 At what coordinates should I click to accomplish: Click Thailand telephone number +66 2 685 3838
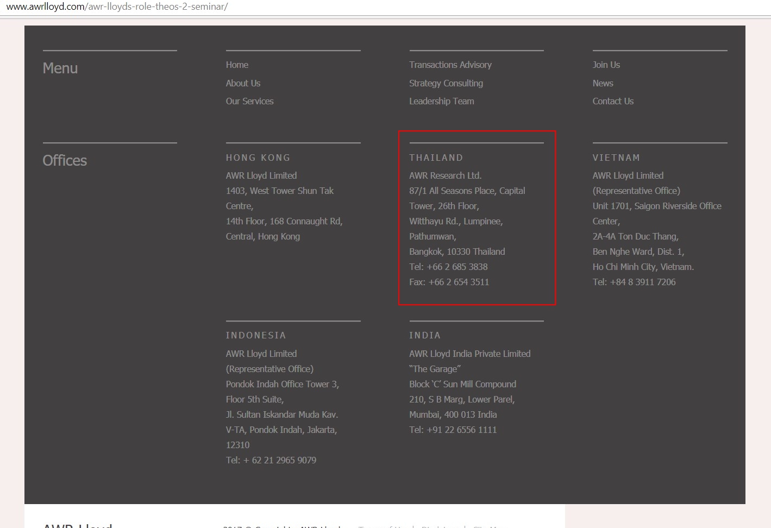tap(456, 267)
